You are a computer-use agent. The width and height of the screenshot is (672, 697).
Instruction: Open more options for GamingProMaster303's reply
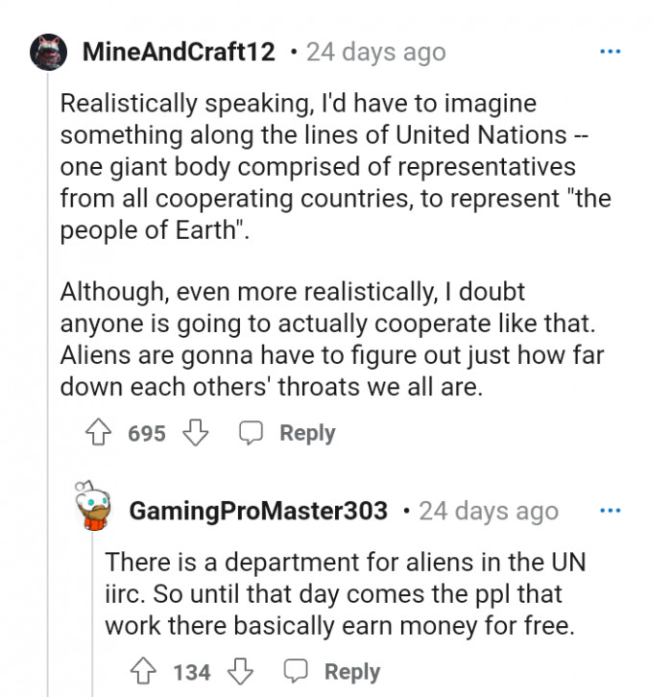coord(610,511)
